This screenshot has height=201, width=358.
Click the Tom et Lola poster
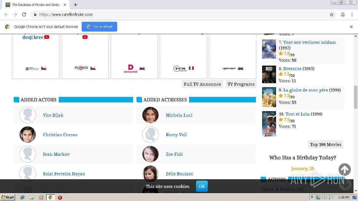269,124
